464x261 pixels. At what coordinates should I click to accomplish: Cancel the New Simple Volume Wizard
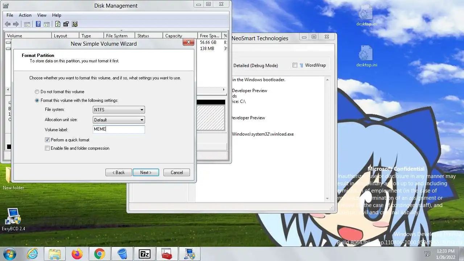[x=177, y=172]
